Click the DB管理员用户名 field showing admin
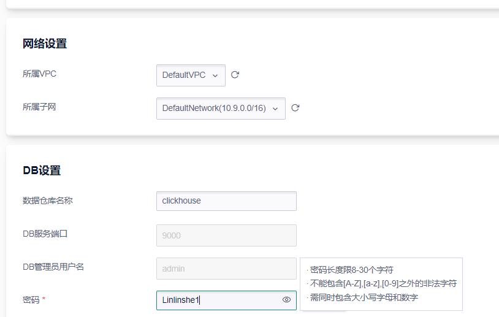This screenshot has height=317, width=499. [x=226, y=269]
